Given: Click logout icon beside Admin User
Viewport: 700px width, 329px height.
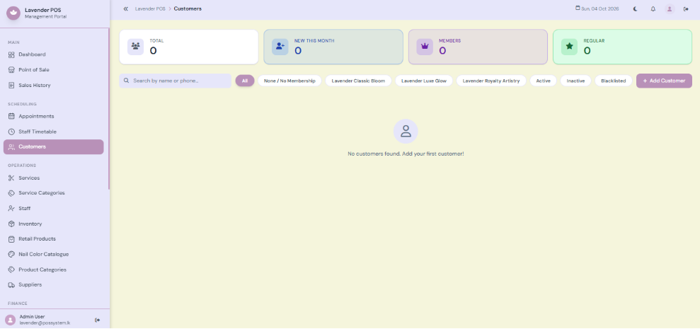Looking at the screenshot, I should coord(98,320).
